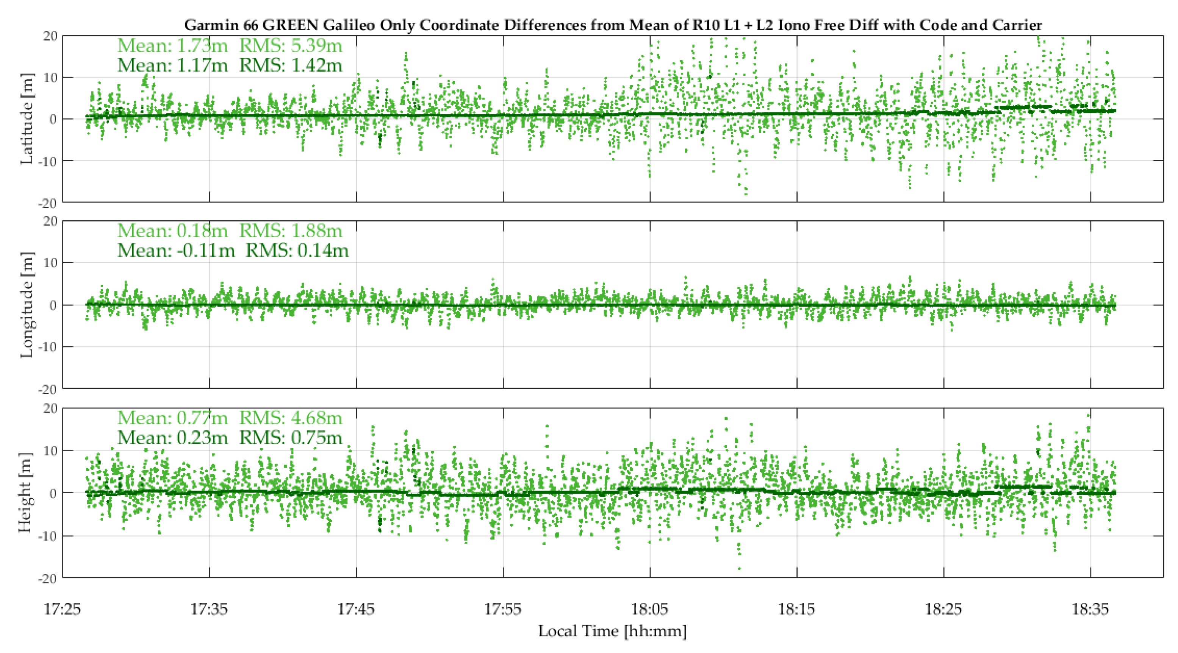Click the 18:35 time tick label
Screen dimensions: 1178x653
coord(1090,609)
